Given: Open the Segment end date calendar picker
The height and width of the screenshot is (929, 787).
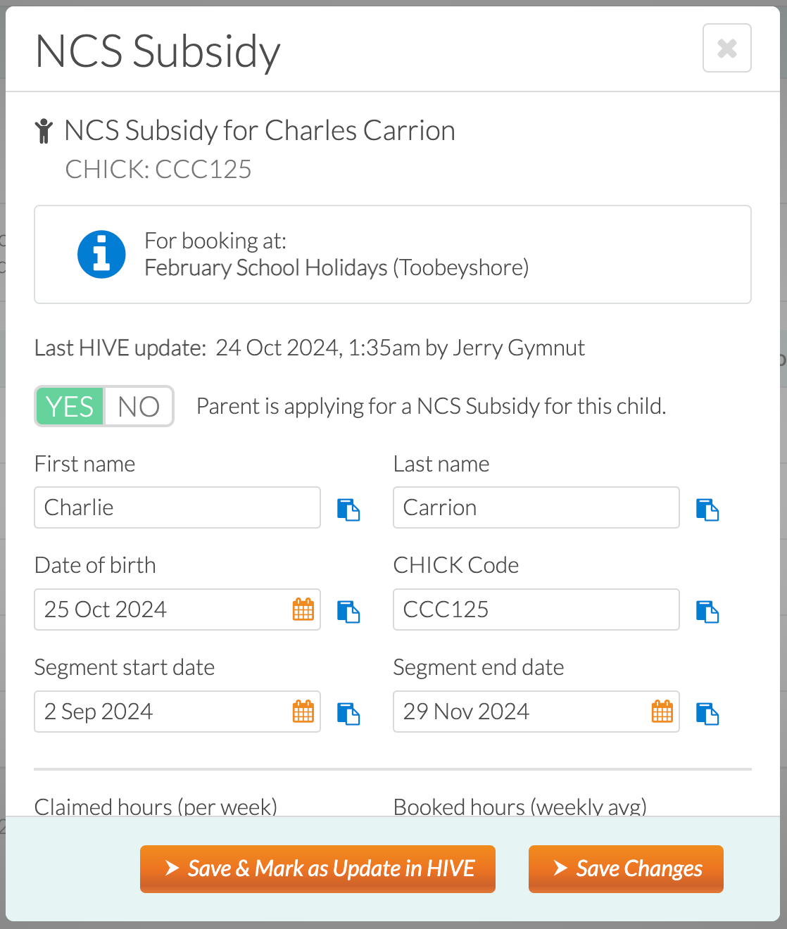Looking at the screenshot, I should [662, 712].
